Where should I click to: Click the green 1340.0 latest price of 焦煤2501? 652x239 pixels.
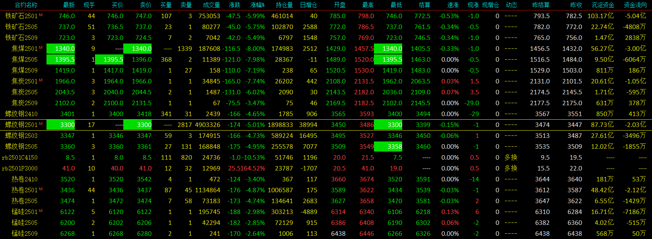point(61,49)
